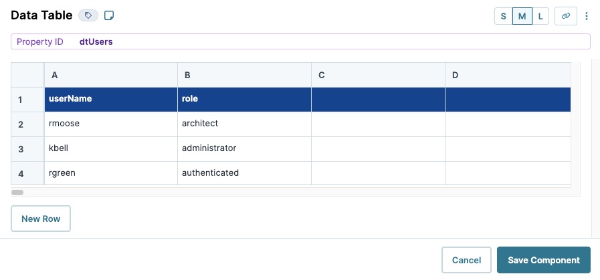This screenshot has height=280, width=600.
Task: Select the administrator cell
Action: 245,149
